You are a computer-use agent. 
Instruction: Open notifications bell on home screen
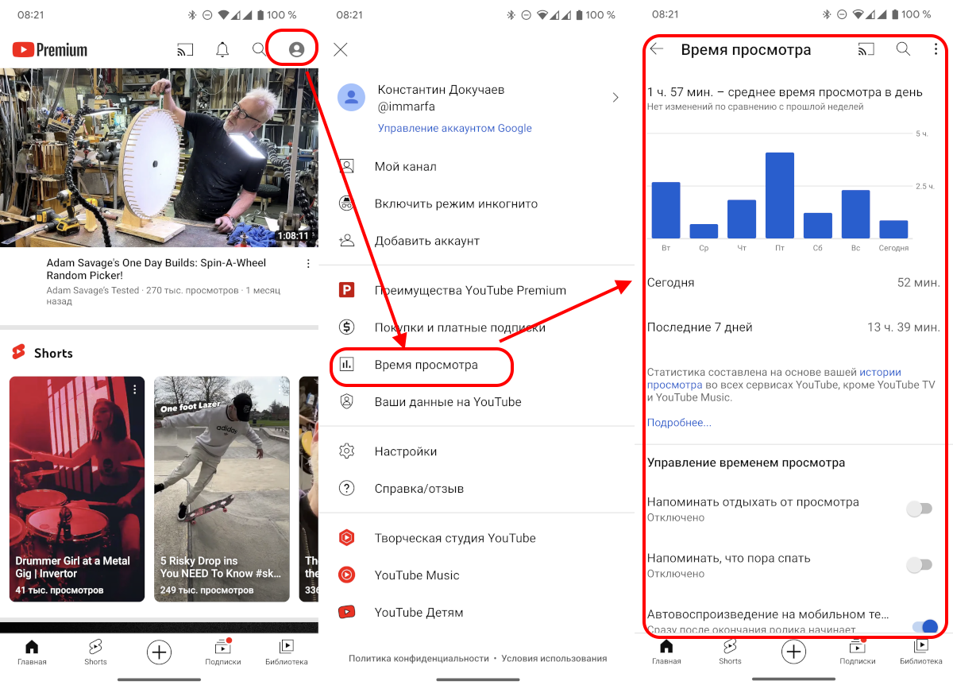click(x=222, y=49)
